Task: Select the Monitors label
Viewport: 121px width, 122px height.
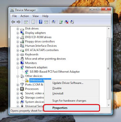Action: [31, 63]
